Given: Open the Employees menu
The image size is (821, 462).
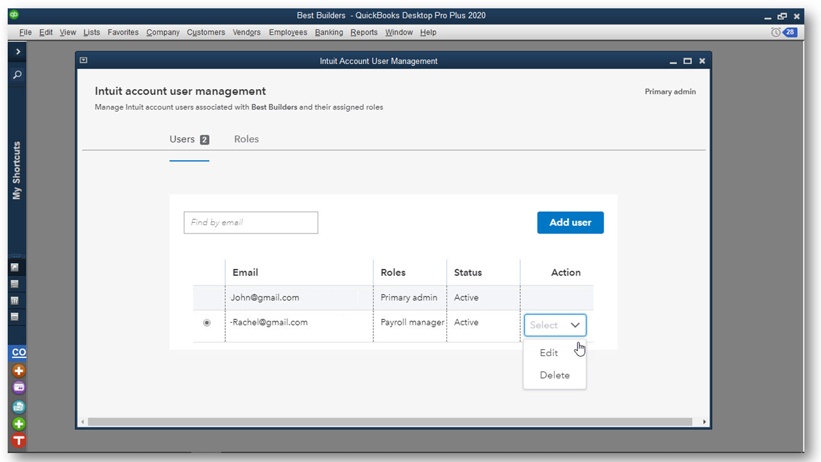Looking at the screenshot, I should click(288, 32).
